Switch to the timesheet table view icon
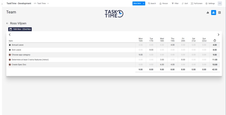This screenshot has height=115, width=226. click(220, 13)
